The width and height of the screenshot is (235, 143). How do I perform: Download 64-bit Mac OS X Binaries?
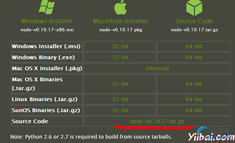194,84
